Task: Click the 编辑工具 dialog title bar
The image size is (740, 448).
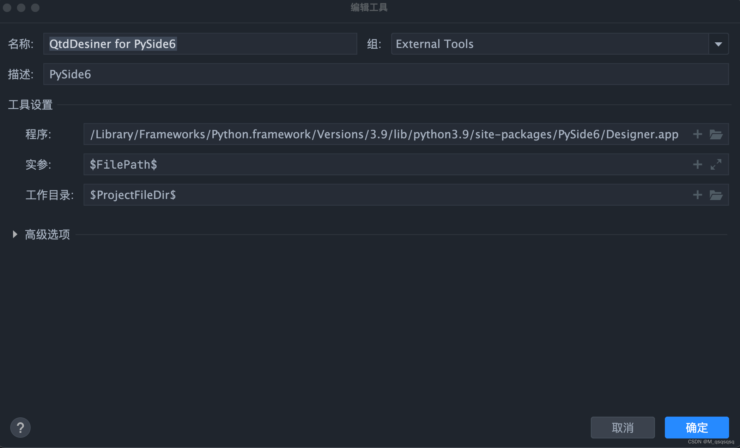Action: [369, 7]
